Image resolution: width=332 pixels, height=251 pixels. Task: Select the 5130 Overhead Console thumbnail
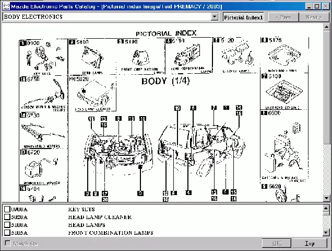(284, 91)
